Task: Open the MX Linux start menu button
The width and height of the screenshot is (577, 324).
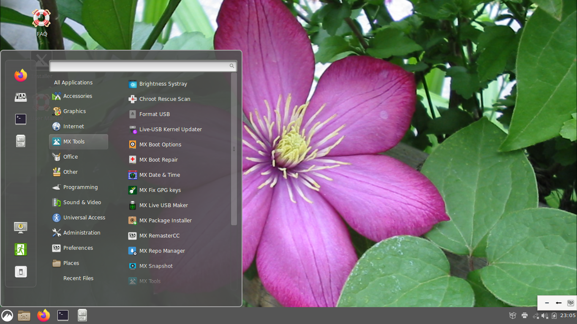Action: [x=7, y=315]
